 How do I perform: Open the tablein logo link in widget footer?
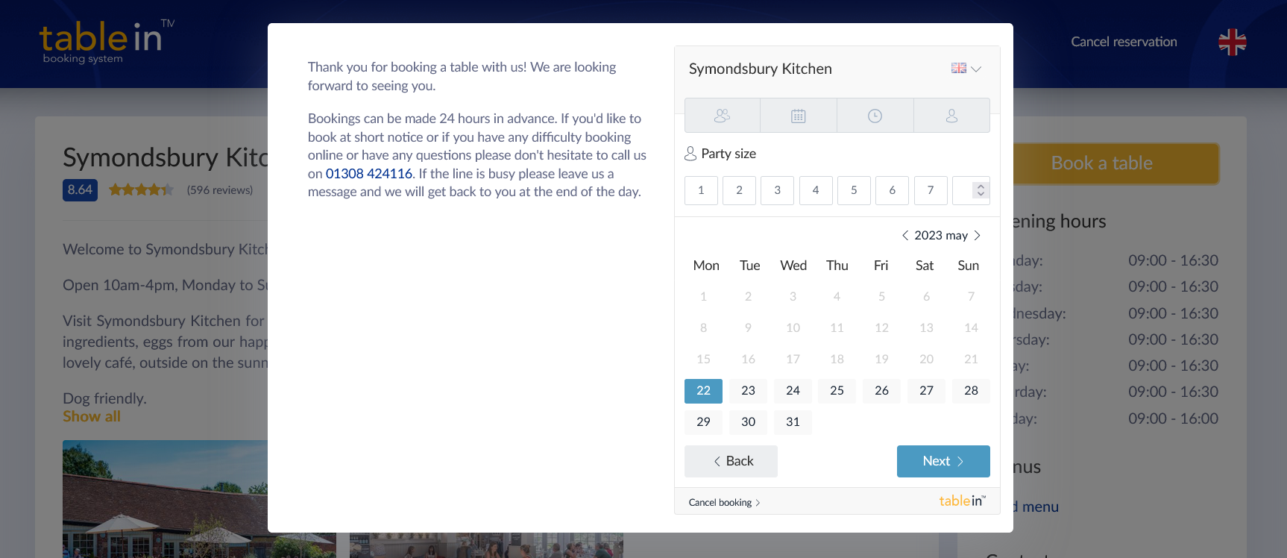[x=962, y=501]
